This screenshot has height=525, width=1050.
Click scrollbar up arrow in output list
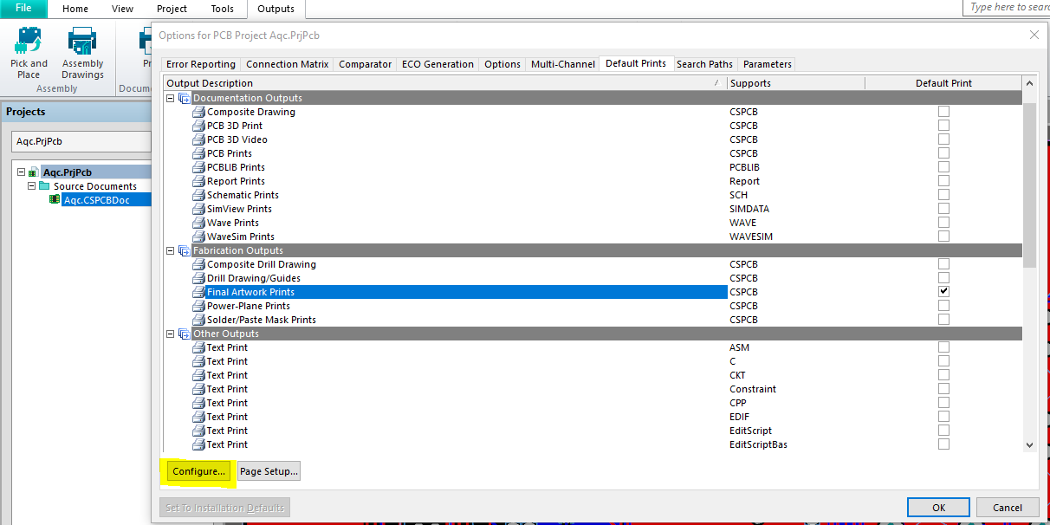click(x=1030, y=84)
